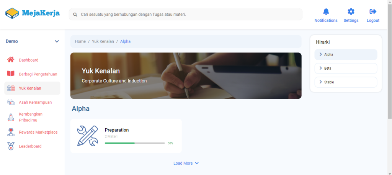Click Home in the breadcrumb
Screen dimensions: 392x175
pos(80,41)
